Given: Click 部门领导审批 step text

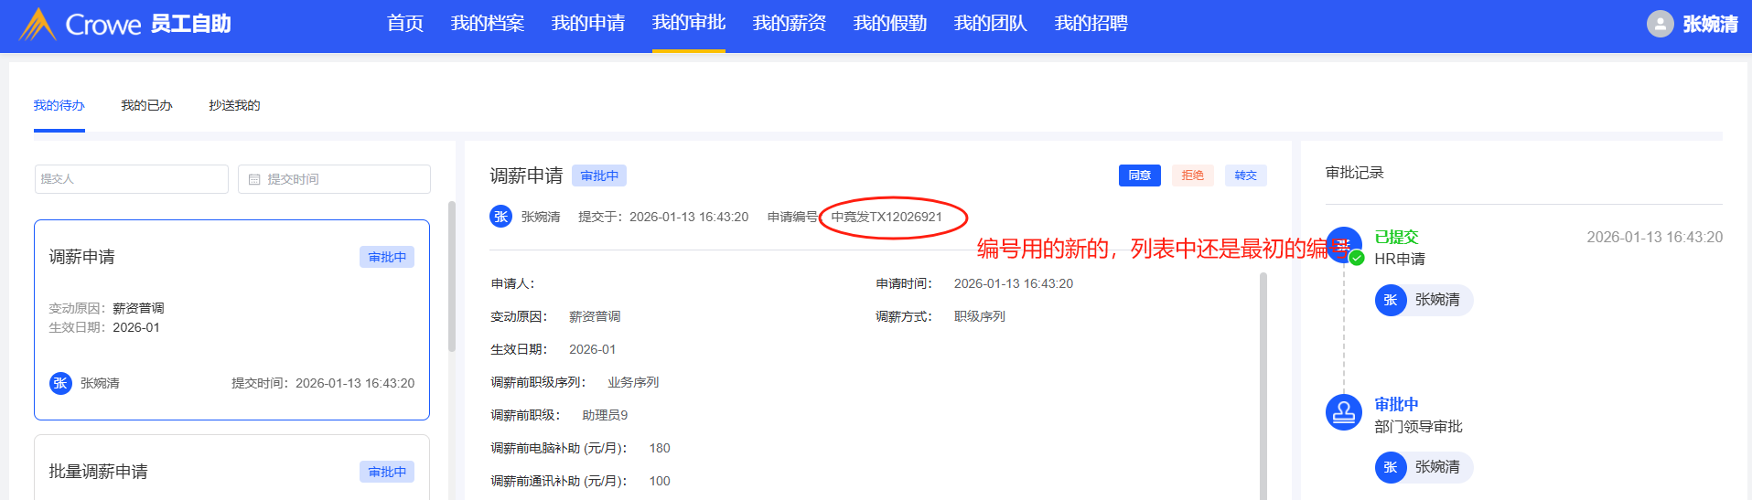Looking at the screenshot, I should (1418, 427).
